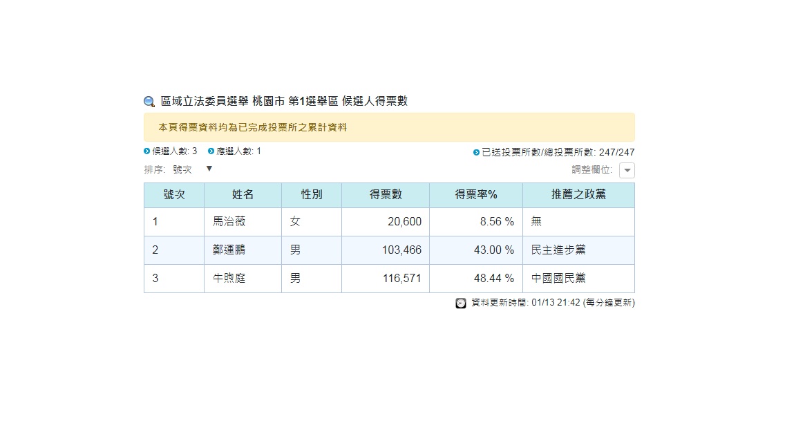Click the 候選人數: 3 label
Viewport: 796px width, 448px height.
point(175,151)
